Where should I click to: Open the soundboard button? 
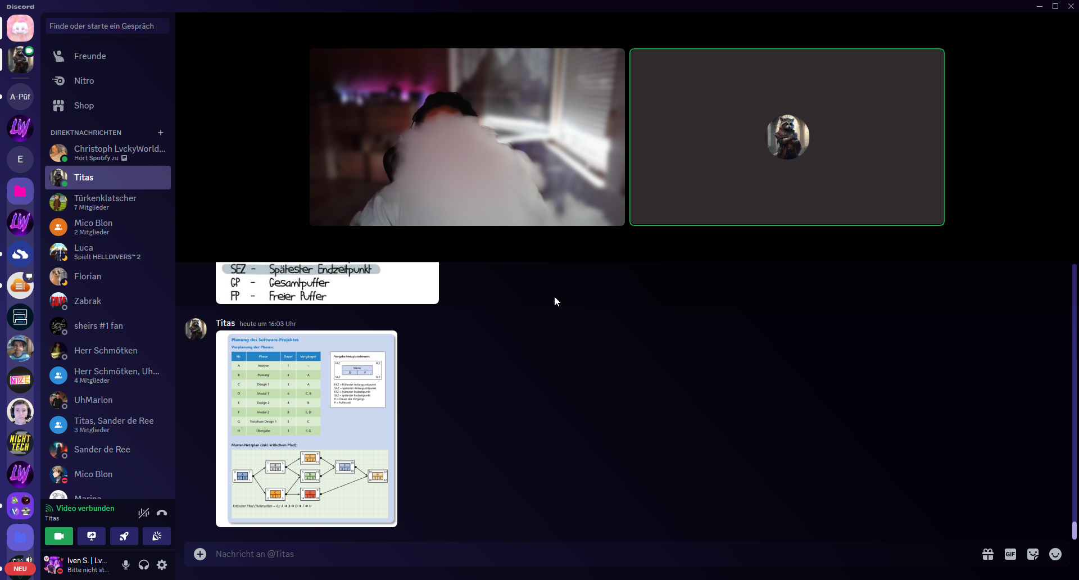click(x=157, y=536)
